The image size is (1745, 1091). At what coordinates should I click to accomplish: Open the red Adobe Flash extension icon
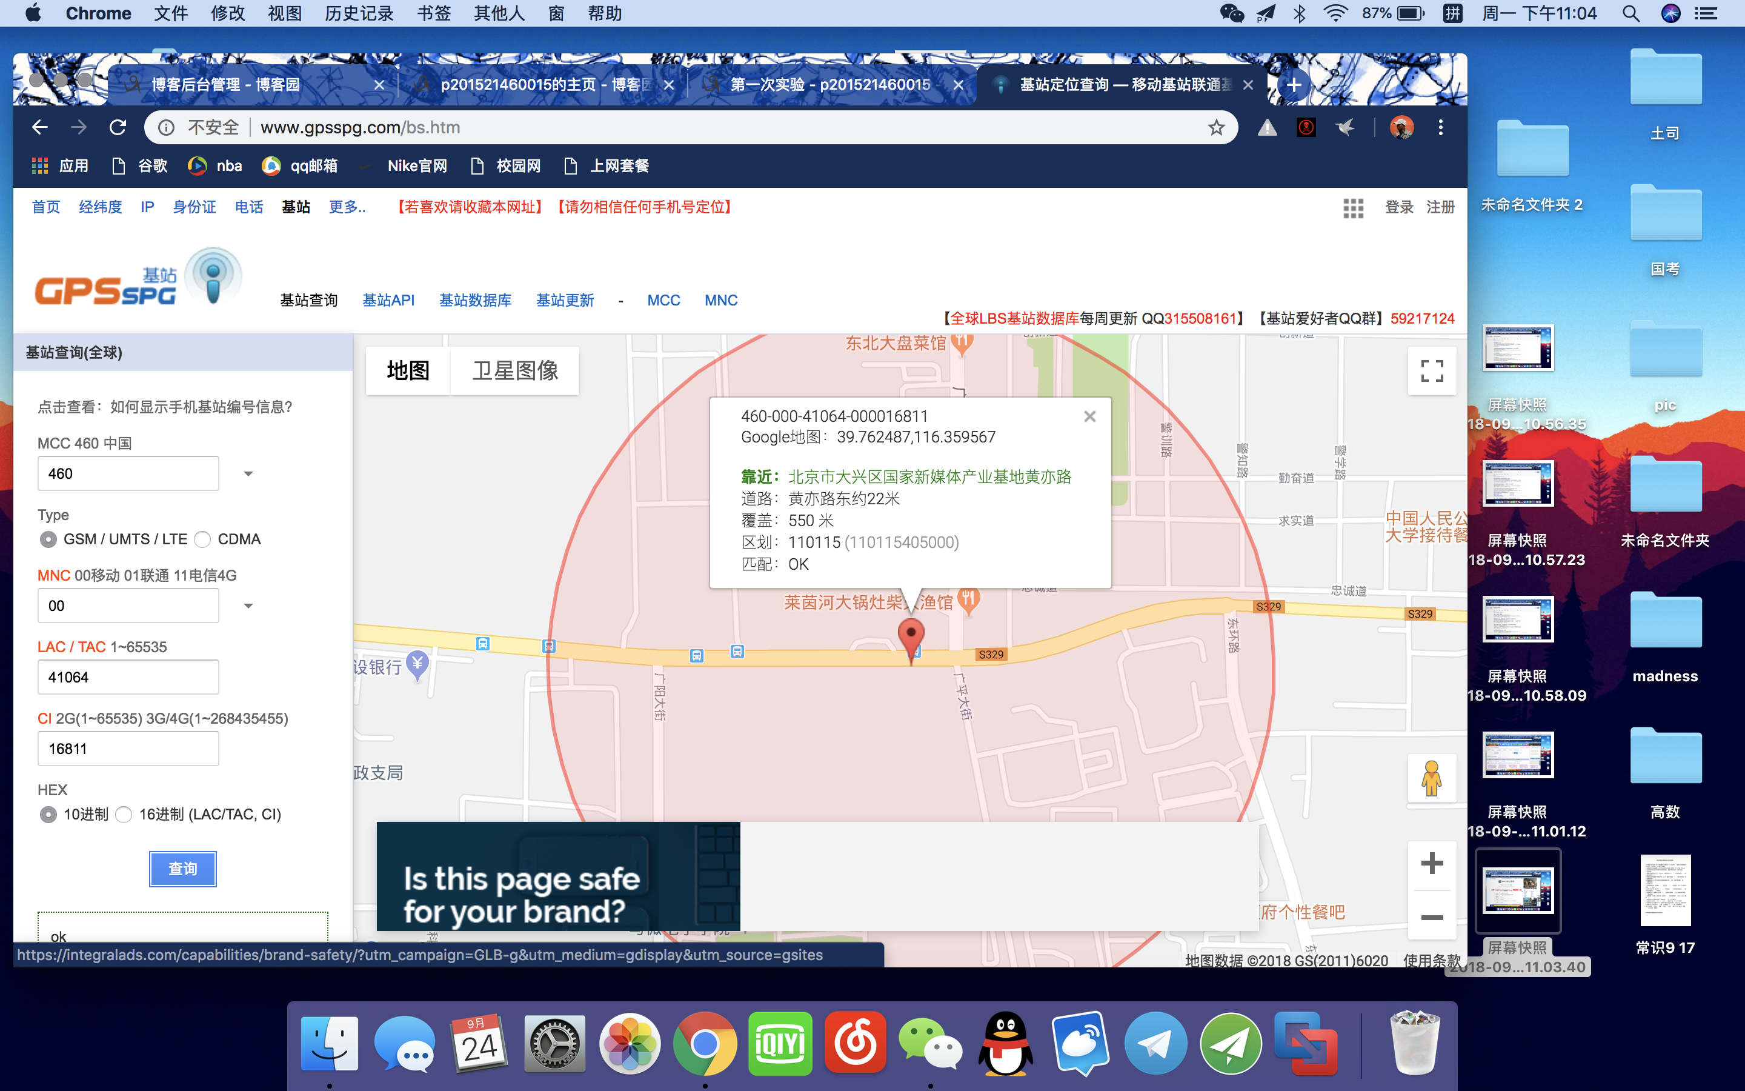[x=1306, y=128]
